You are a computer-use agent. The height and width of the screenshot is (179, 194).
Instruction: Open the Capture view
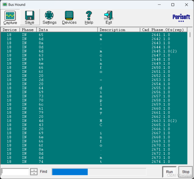pos(10,17)
